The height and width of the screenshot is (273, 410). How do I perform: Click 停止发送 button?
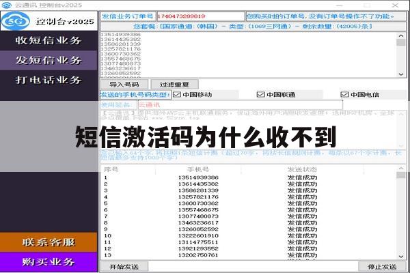click(x=382, y=267)
